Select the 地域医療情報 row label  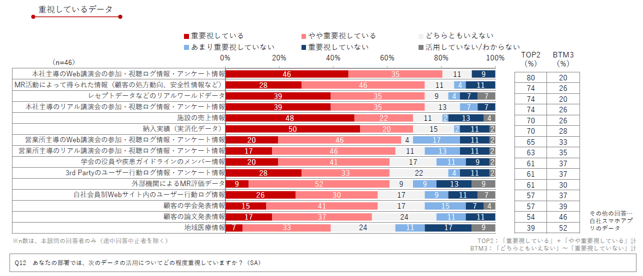pos(204,228)
